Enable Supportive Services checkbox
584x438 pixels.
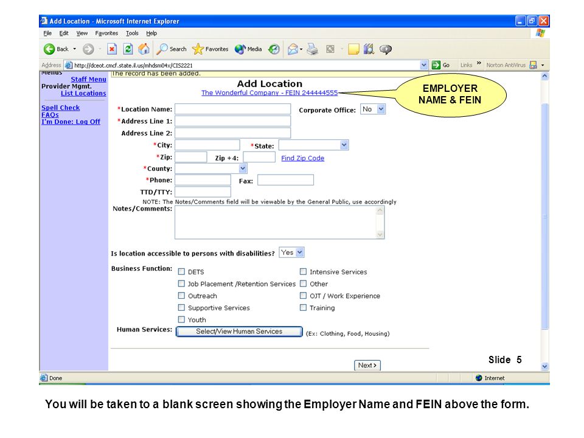(181, 307)
